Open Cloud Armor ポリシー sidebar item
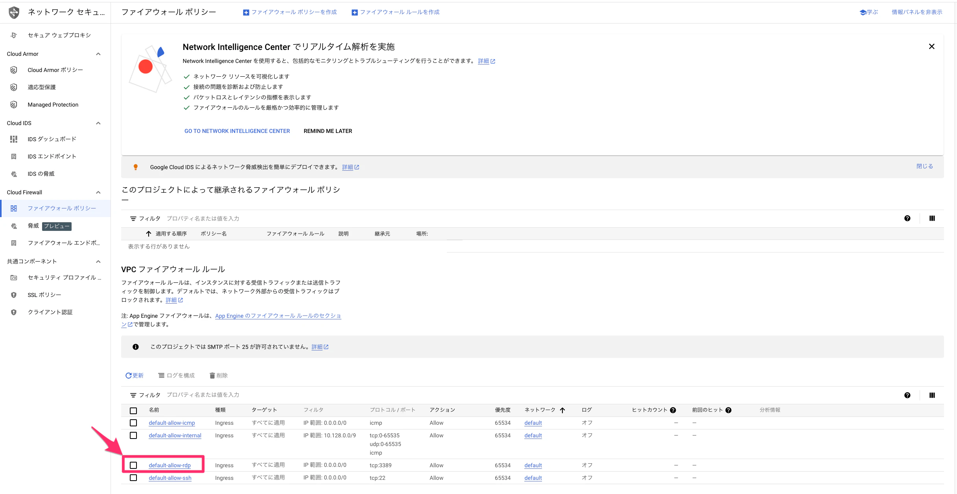Viewport: 957px width, 494px height. click(55, 70)
